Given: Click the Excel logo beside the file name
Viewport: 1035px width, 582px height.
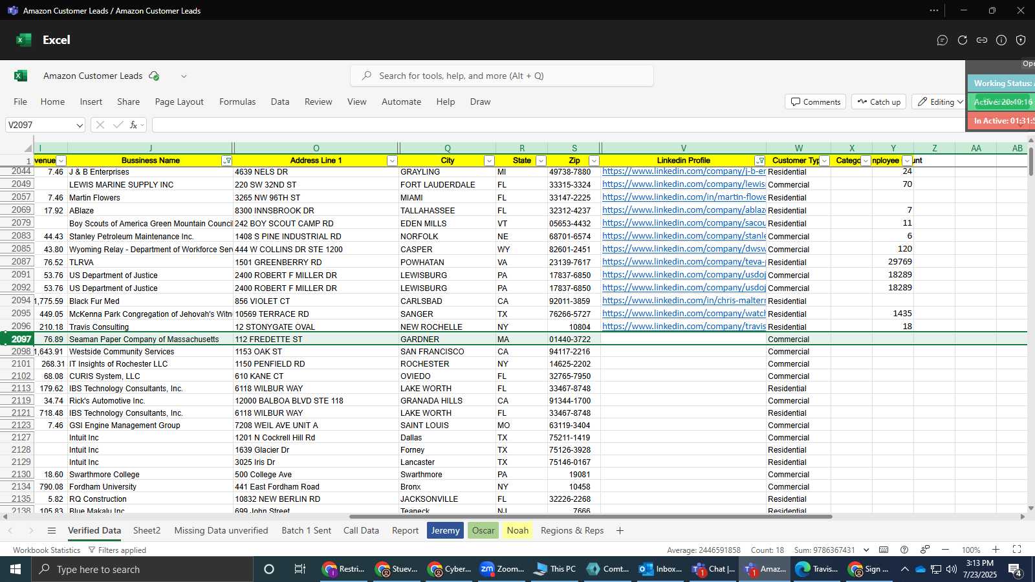Looking at the screenshot, I should [21, 76].
